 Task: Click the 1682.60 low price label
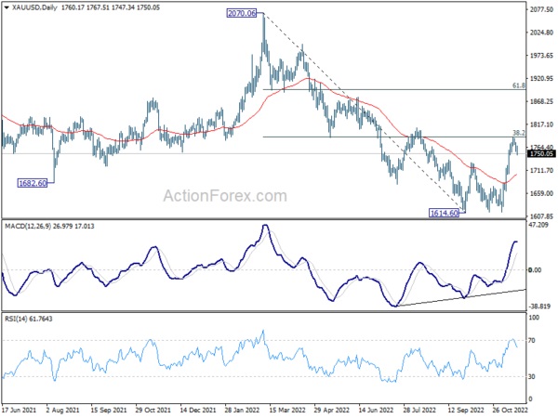34,184
